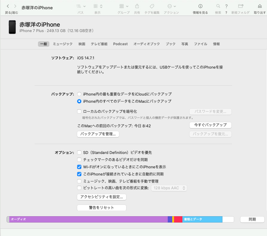This screenshot has height=236, width=267.
Task: Open the 128 kbps AAC dropdown
Action: [x=169, y=188]
